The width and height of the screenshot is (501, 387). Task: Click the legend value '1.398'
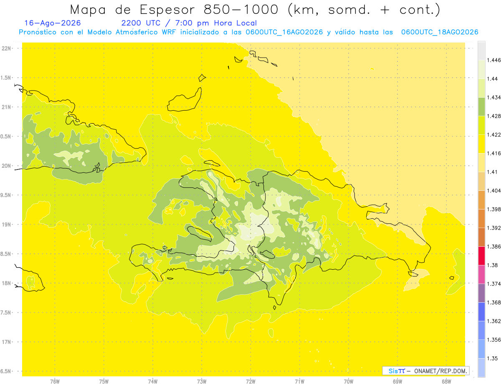[494, 209]
